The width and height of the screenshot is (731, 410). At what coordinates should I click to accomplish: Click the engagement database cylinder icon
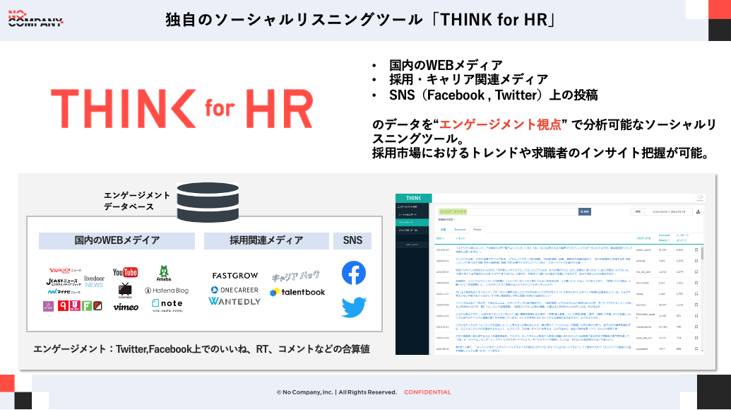tap(208, 202)
